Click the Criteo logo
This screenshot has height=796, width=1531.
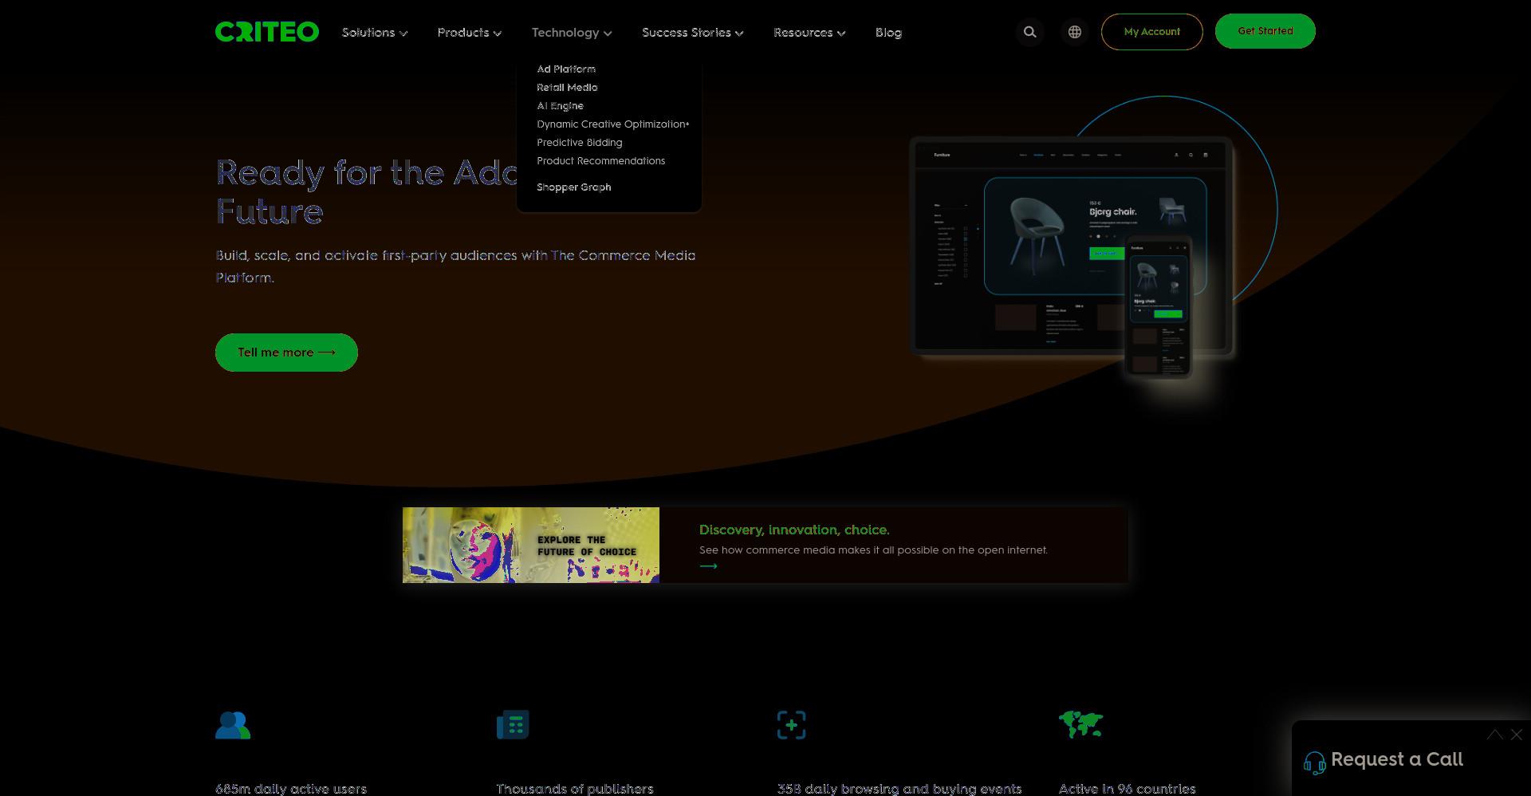[x=267, y=32]
